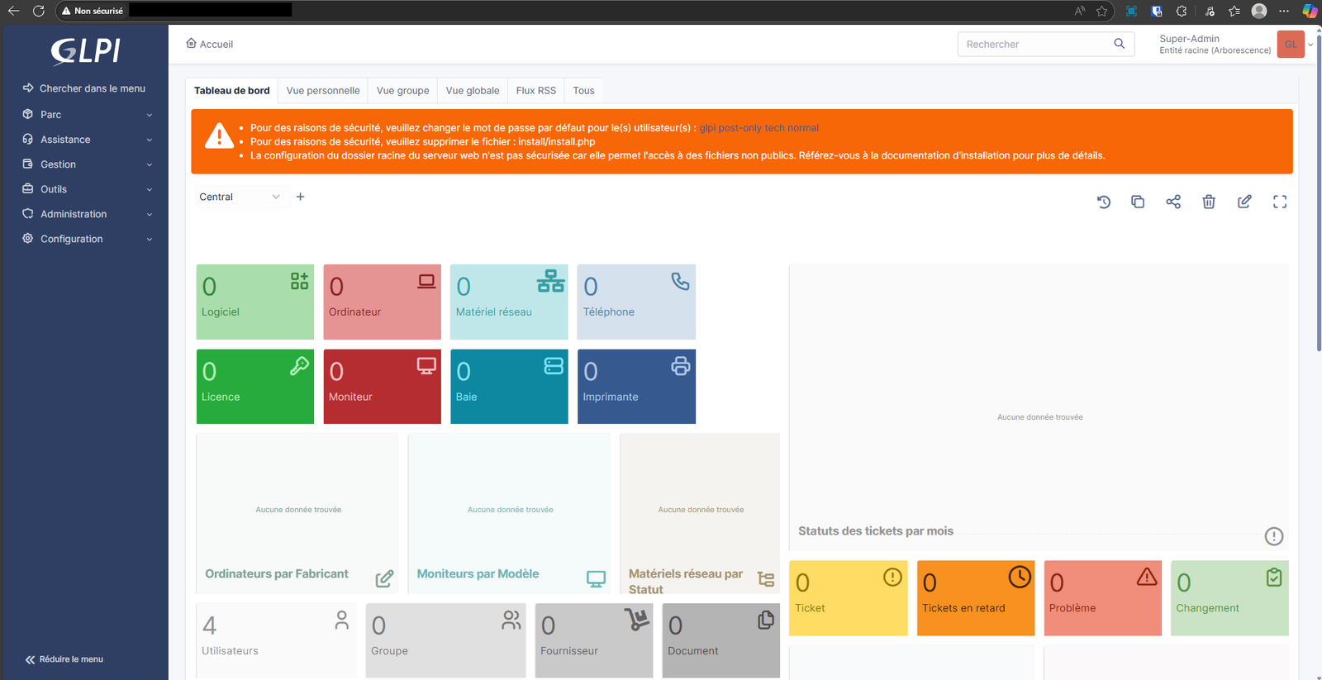1322x680 pixels.
Task: Click the search magnifier icon
Action: (x=1120, y=44)
